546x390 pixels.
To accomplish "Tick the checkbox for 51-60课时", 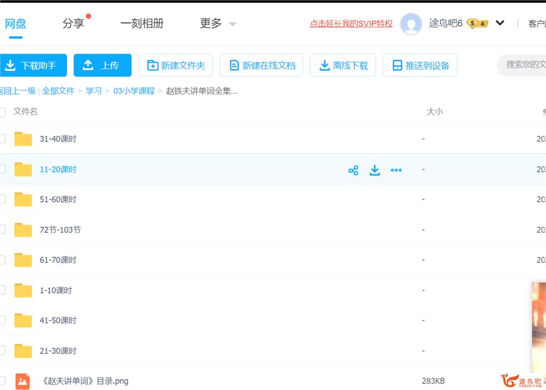I will click(2, 199).
